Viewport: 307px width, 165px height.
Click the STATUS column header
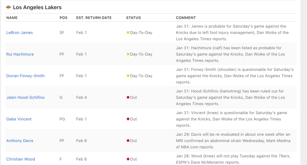133,18
